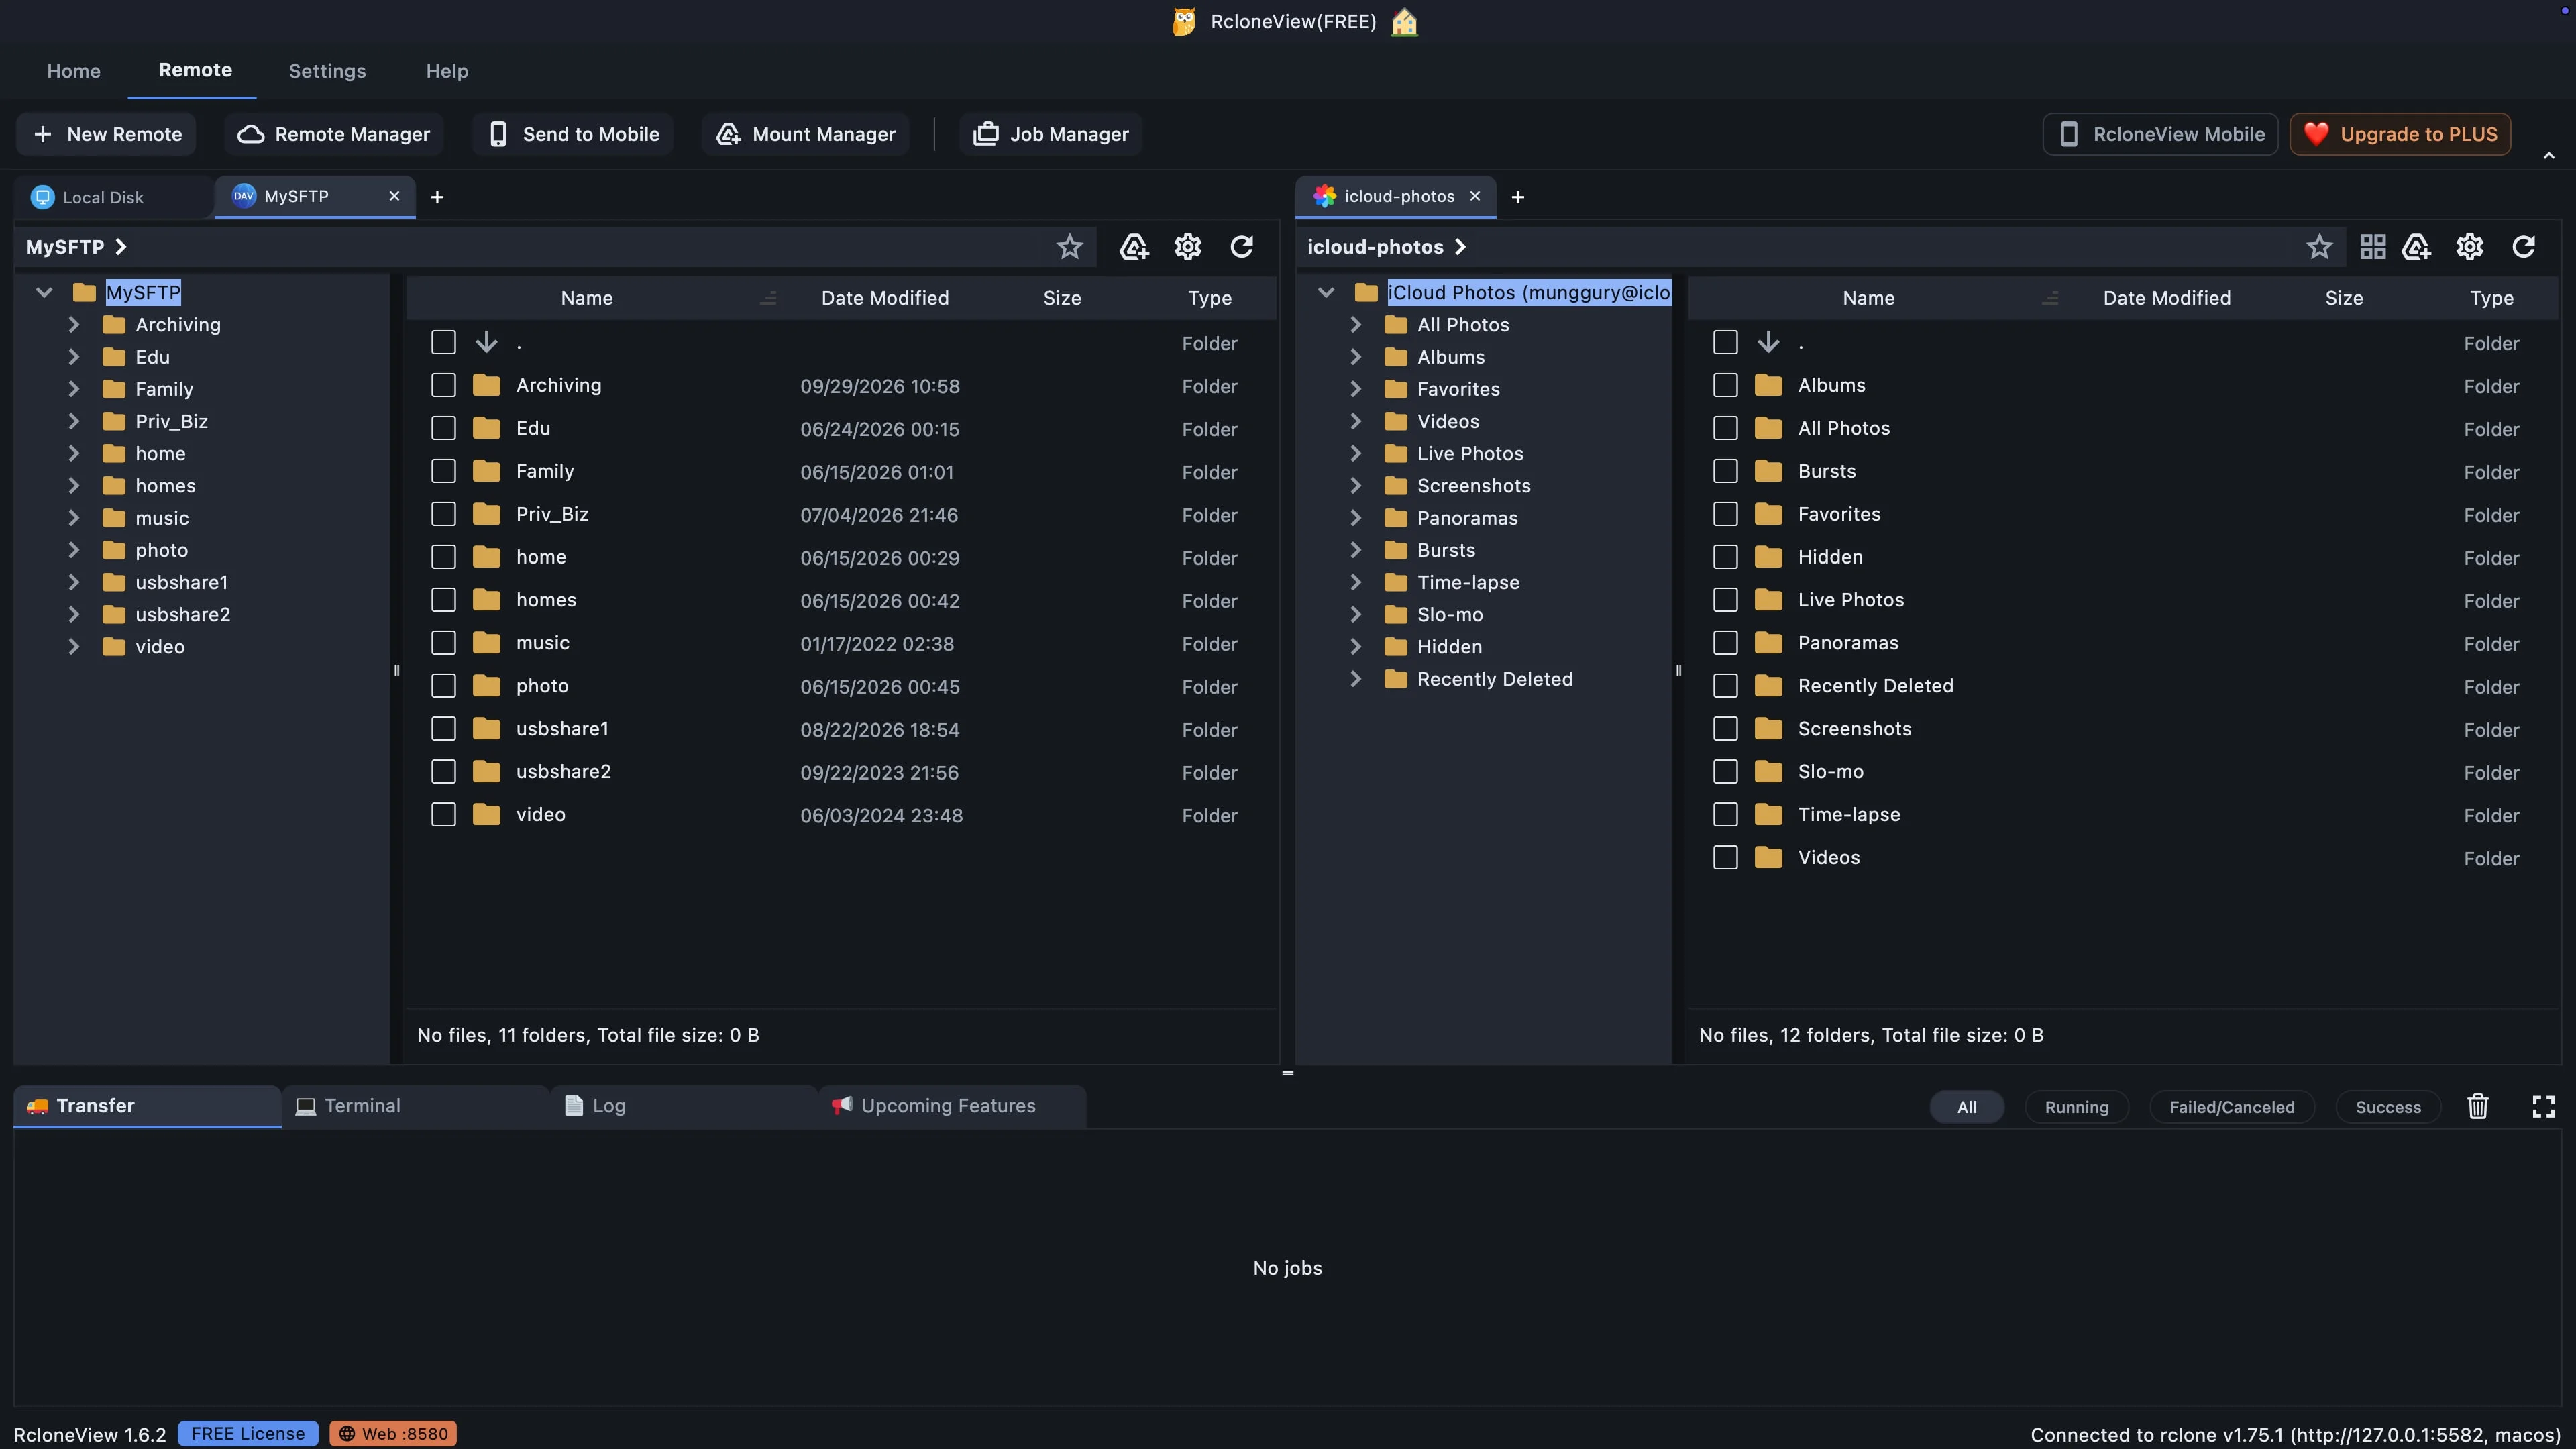Viewport: 2576px width, 1449px height.
Task: Close the icloud-photos tab
Action: click(1474, 196)
